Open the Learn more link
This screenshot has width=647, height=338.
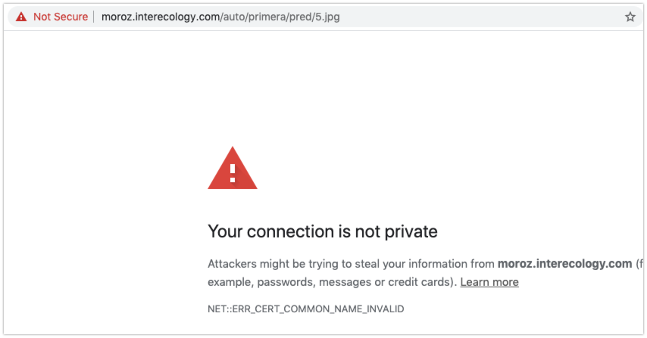[x=489, y=282]
